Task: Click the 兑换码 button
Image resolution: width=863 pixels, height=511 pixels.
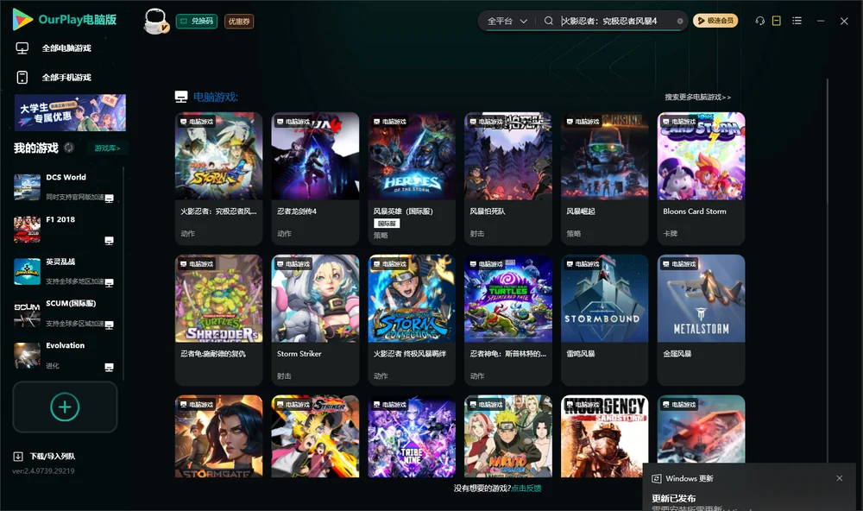Action: [x=197, y=22]
